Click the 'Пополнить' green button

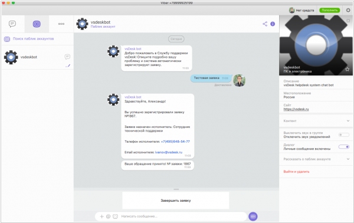pyautogui.click(x=330, y=10)
